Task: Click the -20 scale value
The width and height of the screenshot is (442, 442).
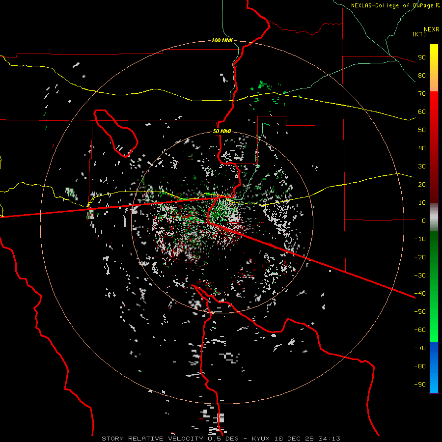Action: [420, 257]
